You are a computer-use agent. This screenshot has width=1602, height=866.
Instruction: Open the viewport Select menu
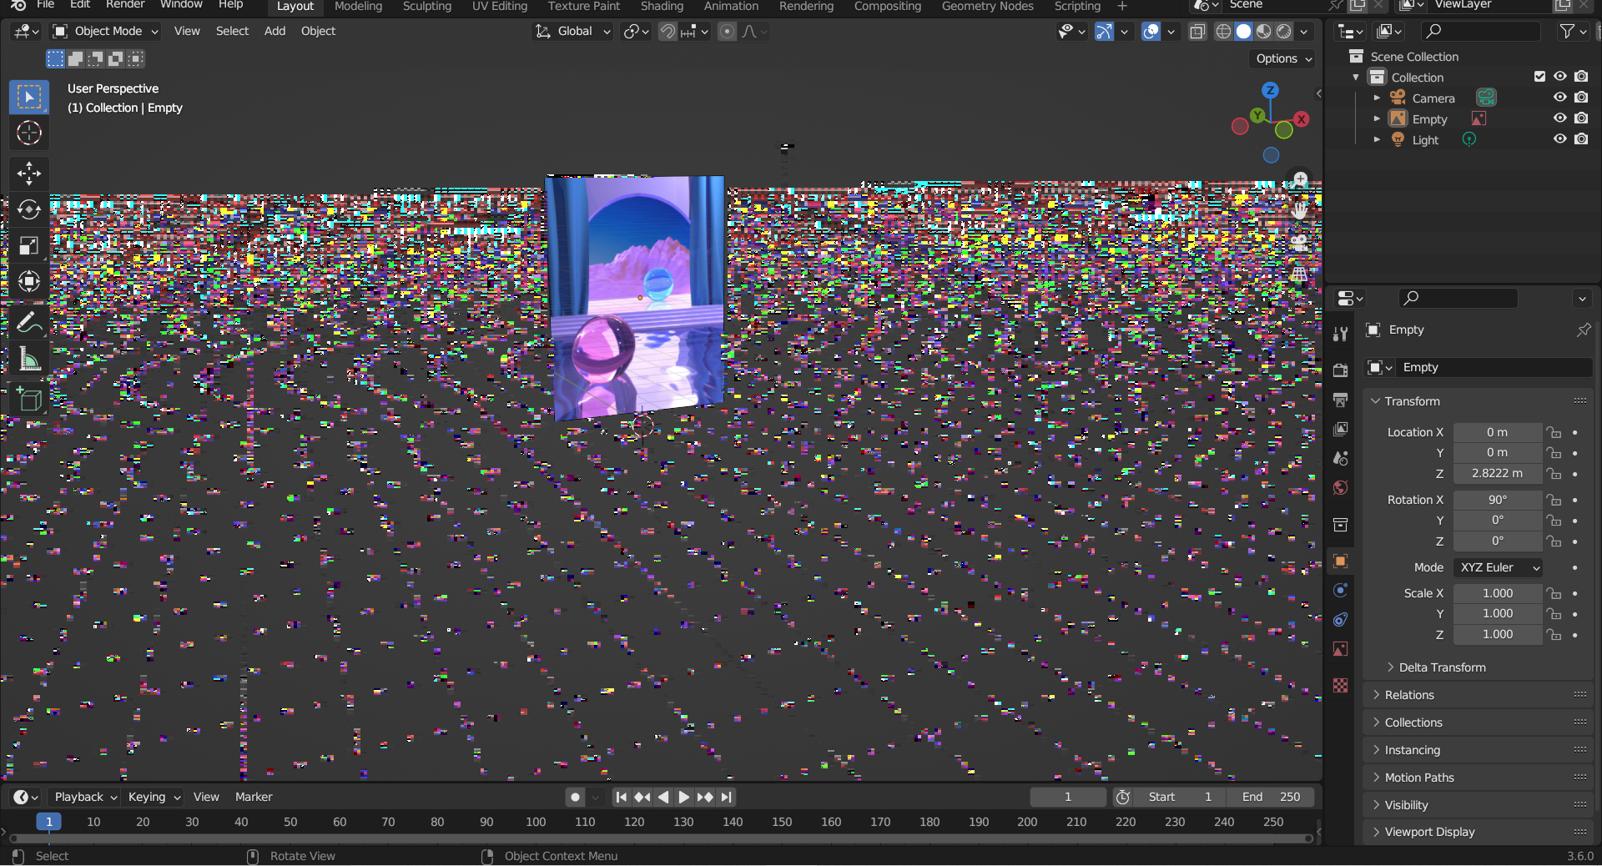click(232, 32)
